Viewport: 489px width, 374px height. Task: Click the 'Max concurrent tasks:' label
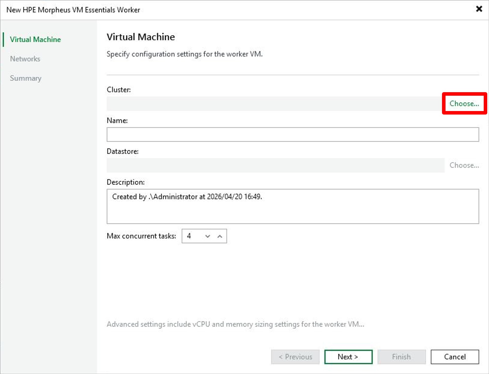[141, 236]
